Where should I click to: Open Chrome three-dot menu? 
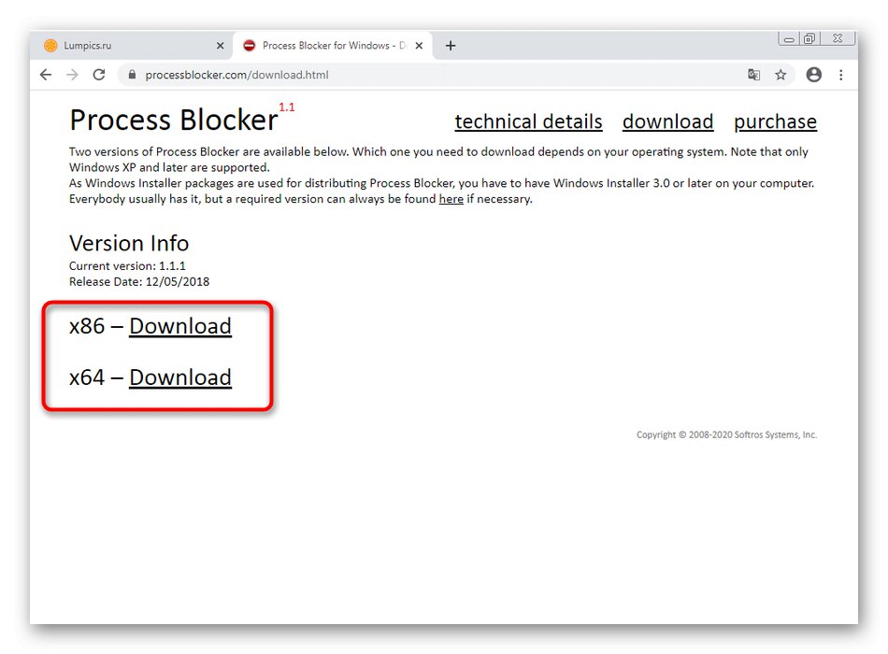(x=841, y=75)
